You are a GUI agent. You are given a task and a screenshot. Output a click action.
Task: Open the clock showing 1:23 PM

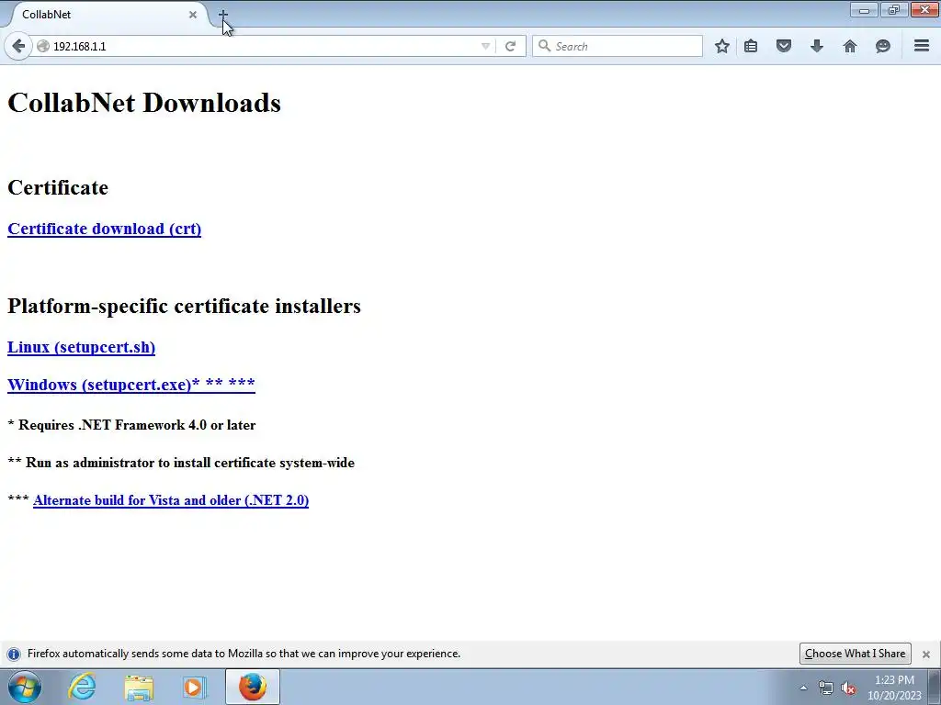point(894,688)
